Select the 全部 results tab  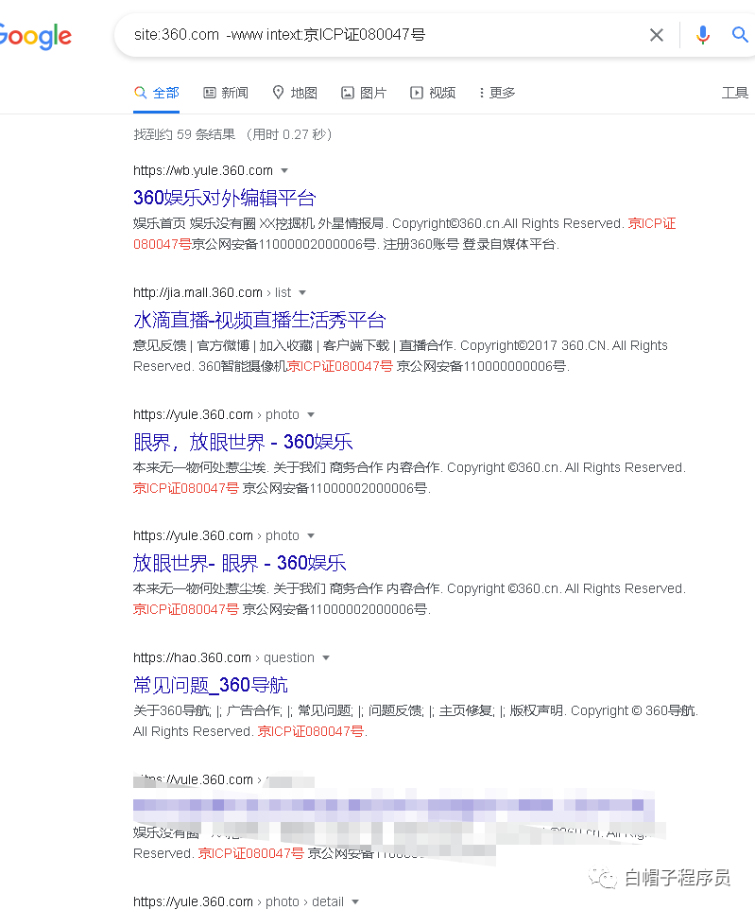[157, 93]
